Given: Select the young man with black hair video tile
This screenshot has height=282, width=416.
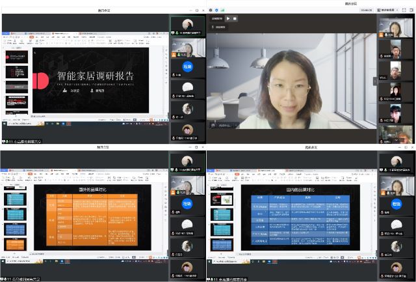Looking at the screenshot, I should pos(396,113).
